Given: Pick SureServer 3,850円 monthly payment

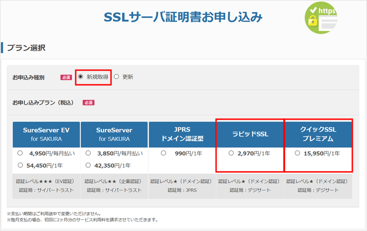Looking at the screenshot, I should tap(88, 153).
